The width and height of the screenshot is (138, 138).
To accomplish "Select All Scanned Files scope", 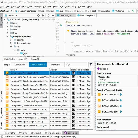I will tap(38, 65).
